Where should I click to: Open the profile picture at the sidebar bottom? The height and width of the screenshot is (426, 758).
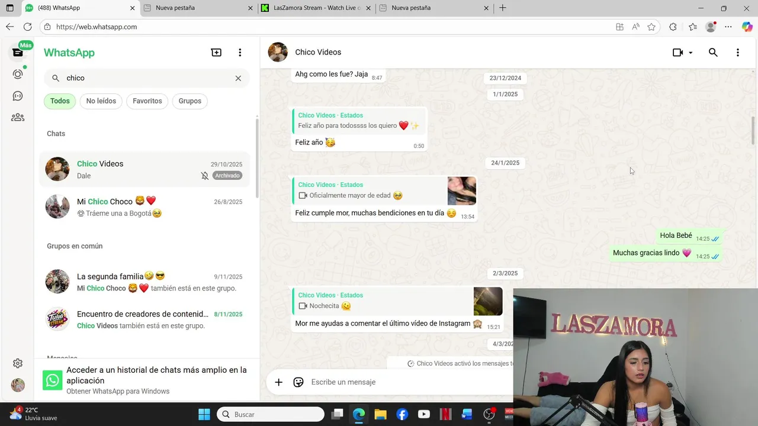pos(18,385)
